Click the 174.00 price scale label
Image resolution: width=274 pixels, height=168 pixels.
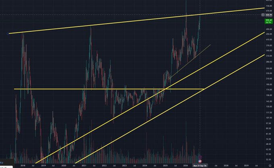pos(269,90)
